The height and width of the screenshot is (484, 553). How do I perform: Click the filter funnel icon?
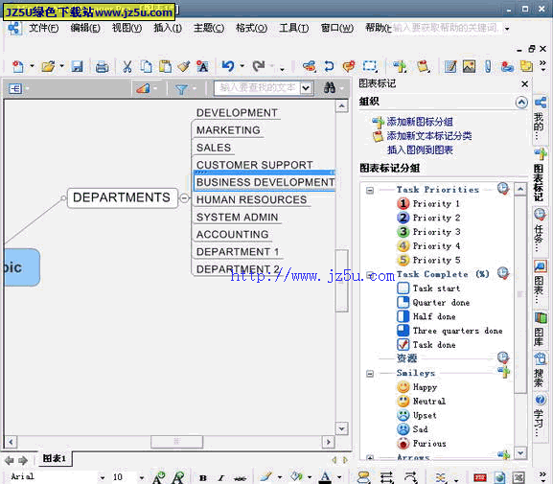[181, 89]
